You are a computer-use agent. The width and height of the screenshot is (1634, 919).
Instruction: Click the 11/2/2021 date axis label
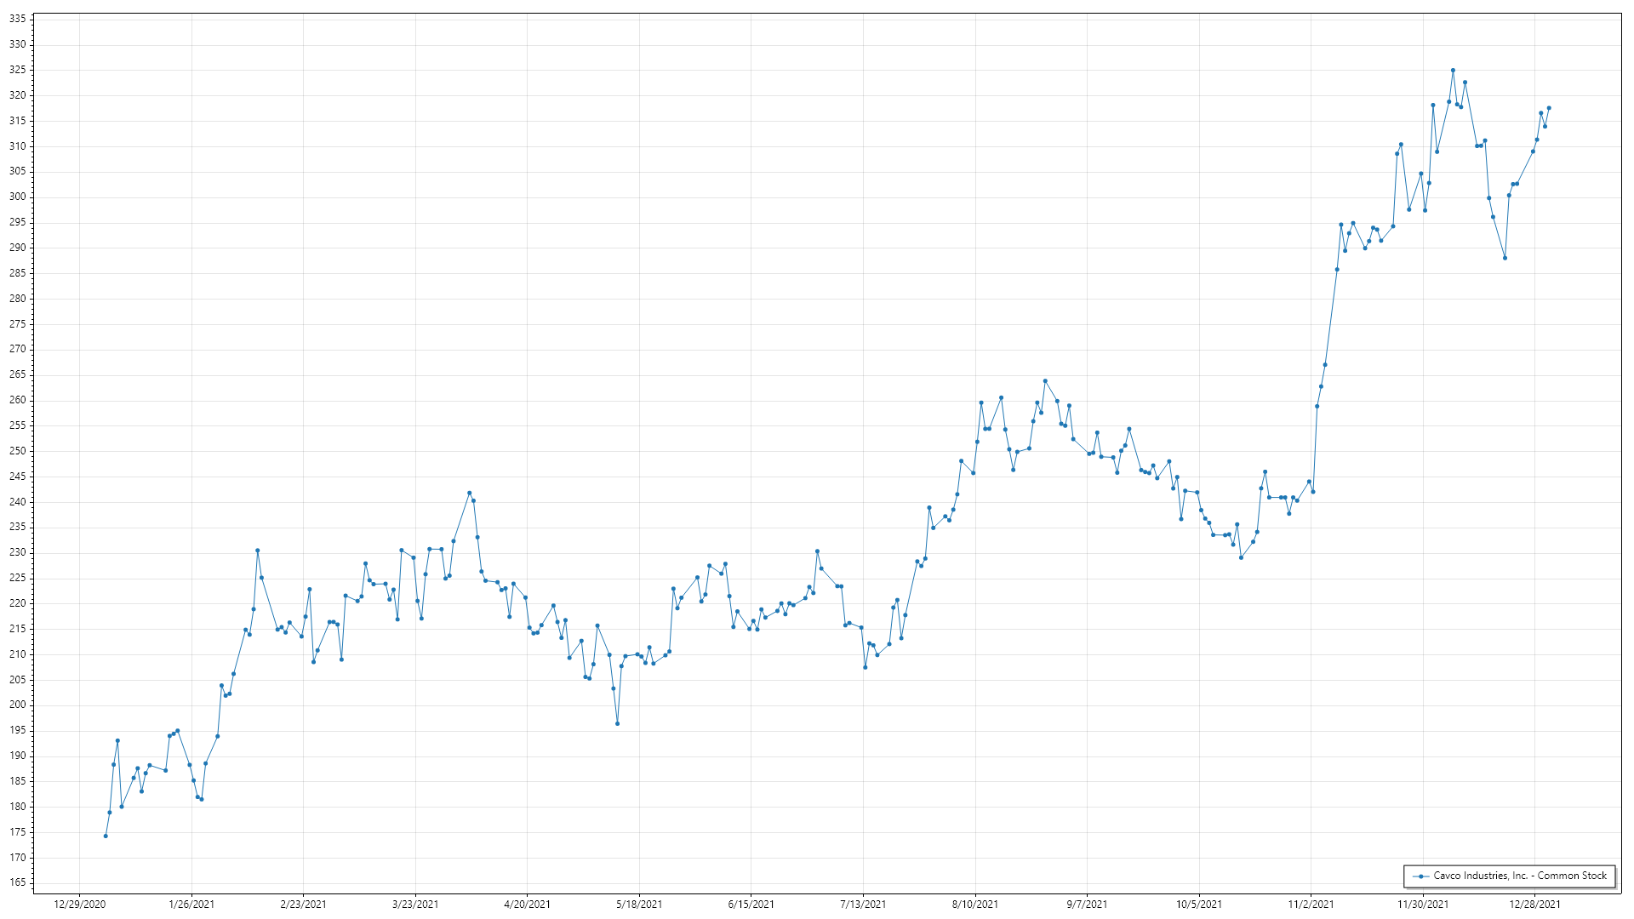coord(1311,904)
